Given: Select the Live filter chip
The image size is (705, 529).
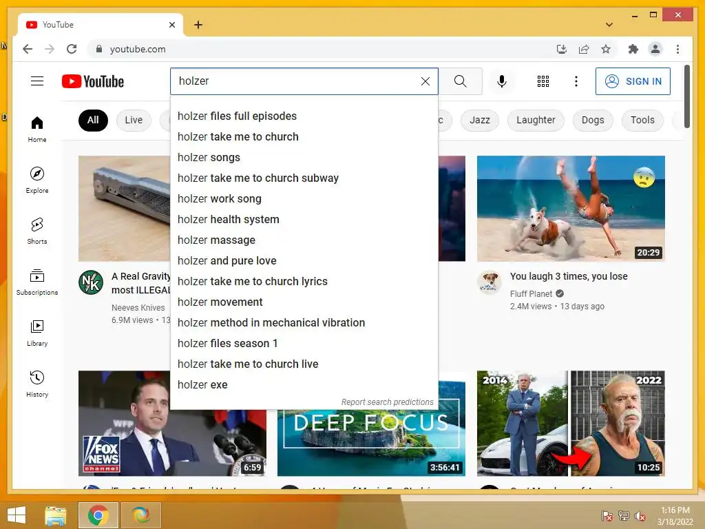Looking at the screenshot, I should (x=134, y=120).
